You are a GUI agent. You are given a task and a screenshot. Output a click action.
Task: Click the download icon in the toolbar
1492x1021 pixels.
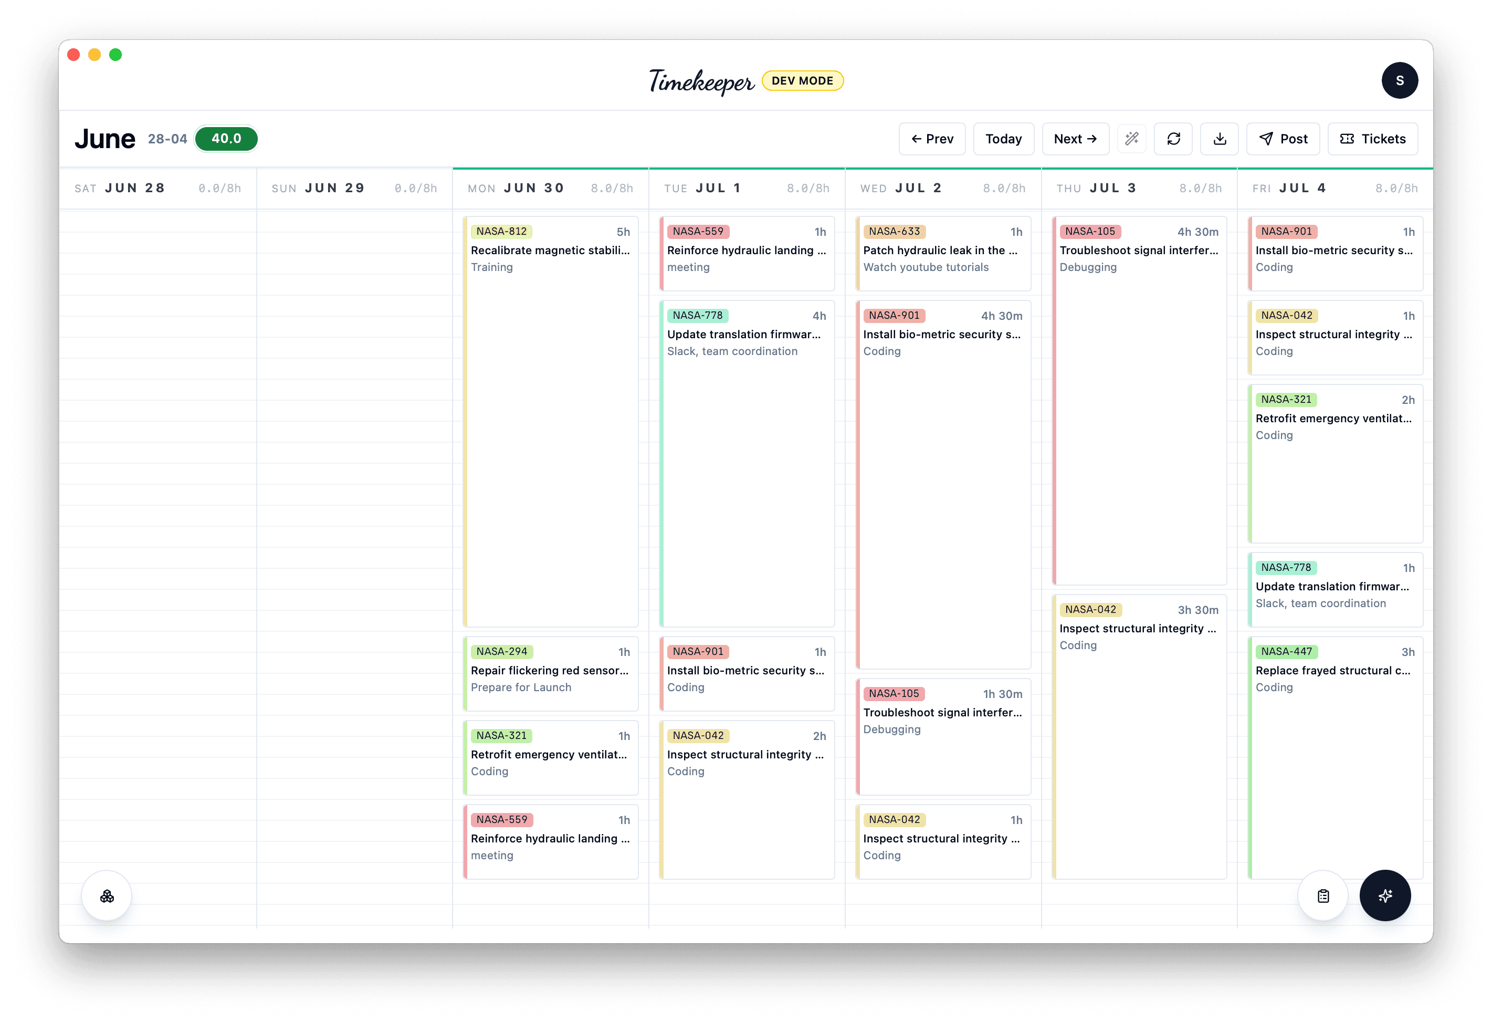(x=1219, y=139)
